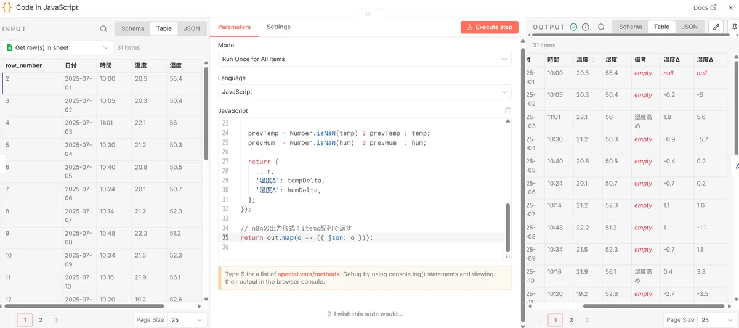Close the node panel with the X icon
The width and height of the screenshot is (739, 328).
(x=730, y=8)
